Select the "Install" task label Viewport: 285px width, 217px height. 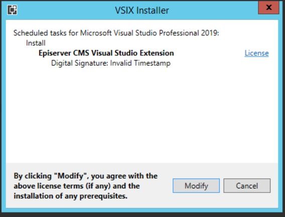[36, 43]
